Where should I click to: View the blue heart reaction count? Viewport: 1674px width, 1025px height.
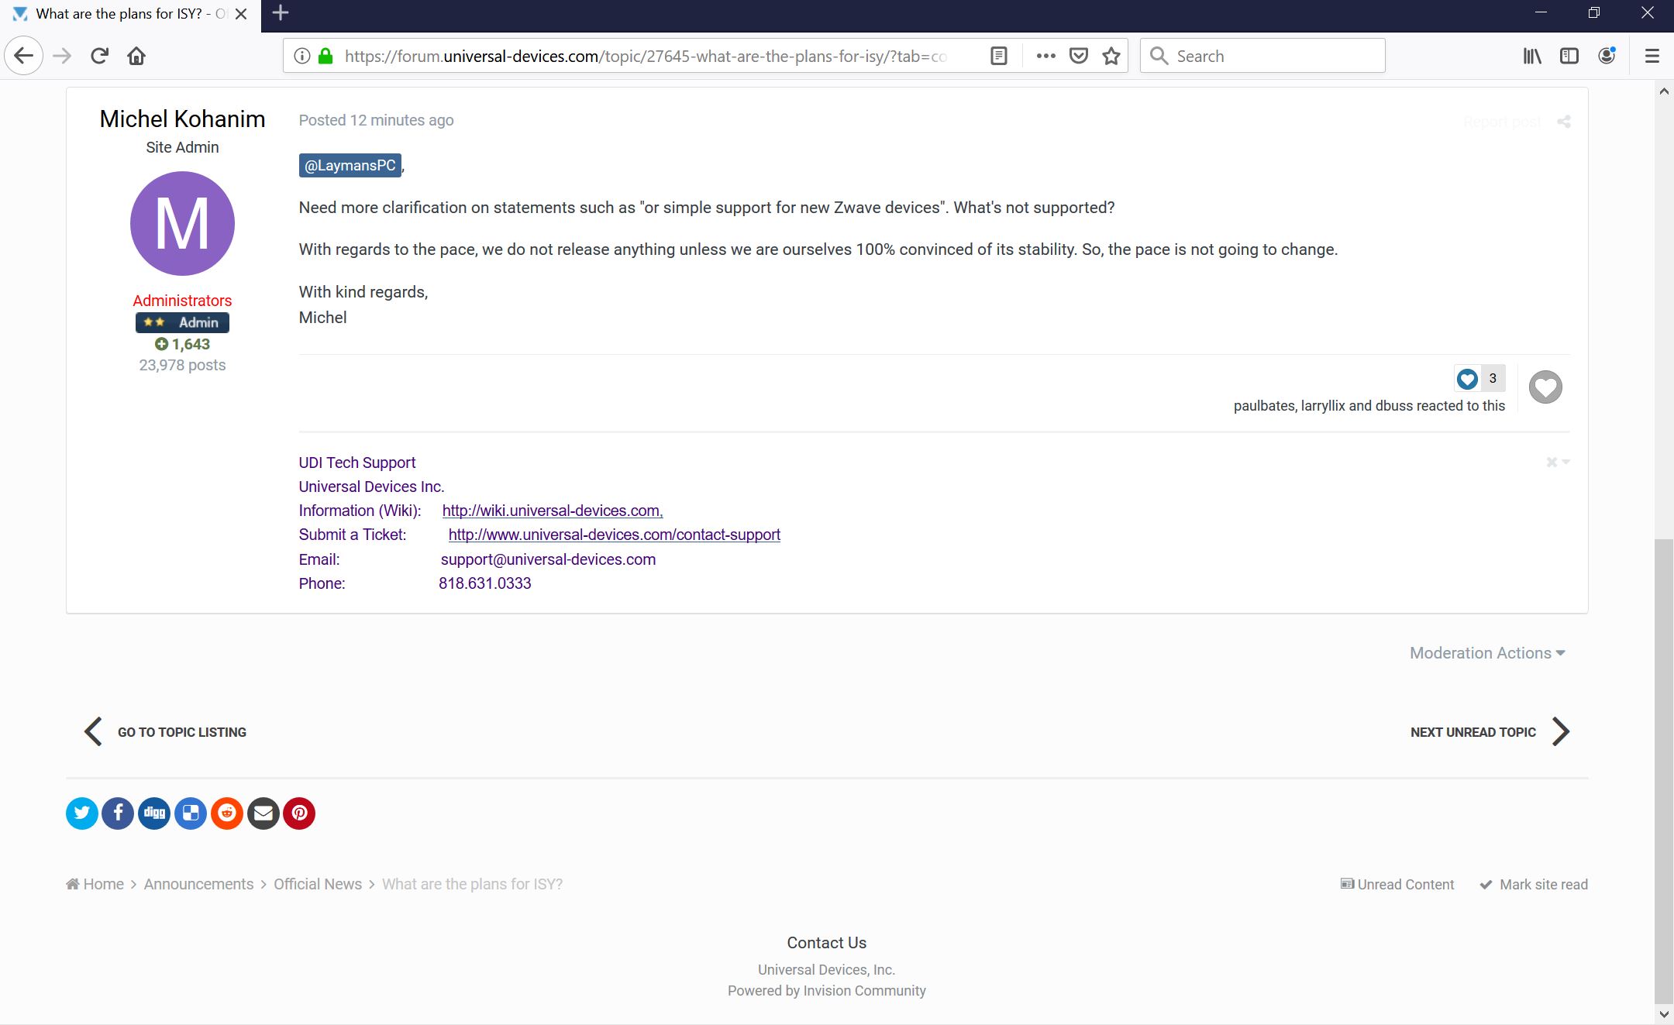pyautogui.click(x=1479, y=378)
